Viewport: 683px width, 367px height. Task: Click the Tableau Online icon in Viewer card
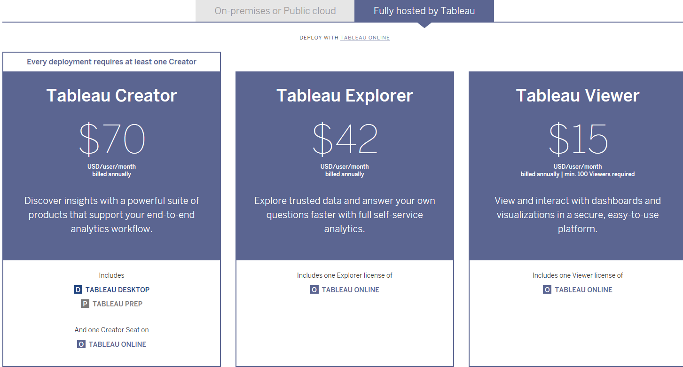click(x=547, y=289)
